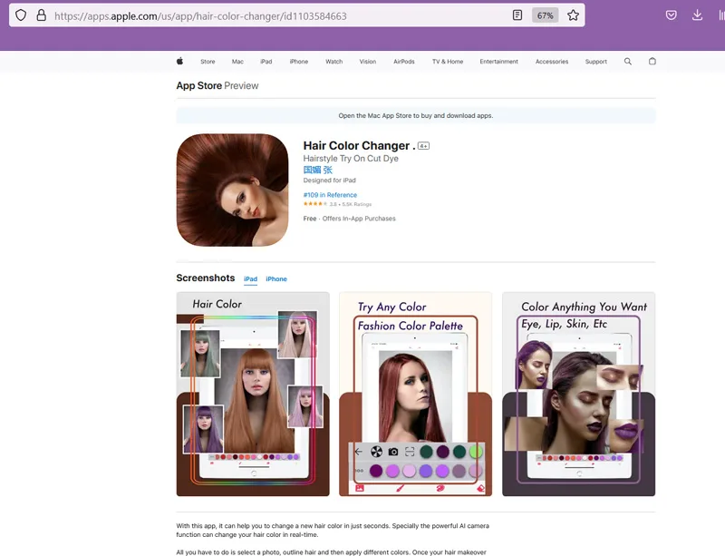Click the star rating 3.8 row
Image resolution: width=725 pixels, height=556 pixels.
(337, 204)
